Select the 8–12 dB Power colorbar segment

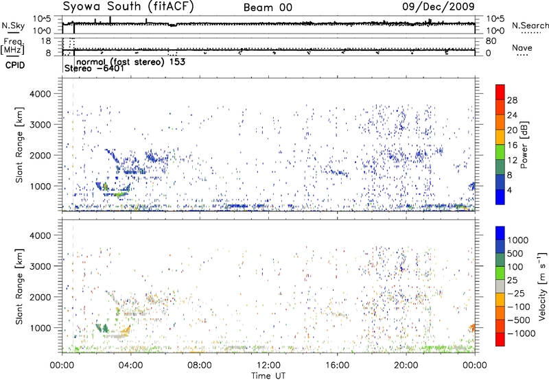click(x=500, y=167)
